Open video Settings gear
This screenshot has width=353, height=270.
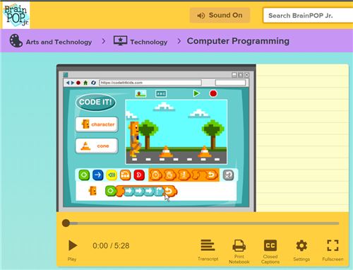301,245
